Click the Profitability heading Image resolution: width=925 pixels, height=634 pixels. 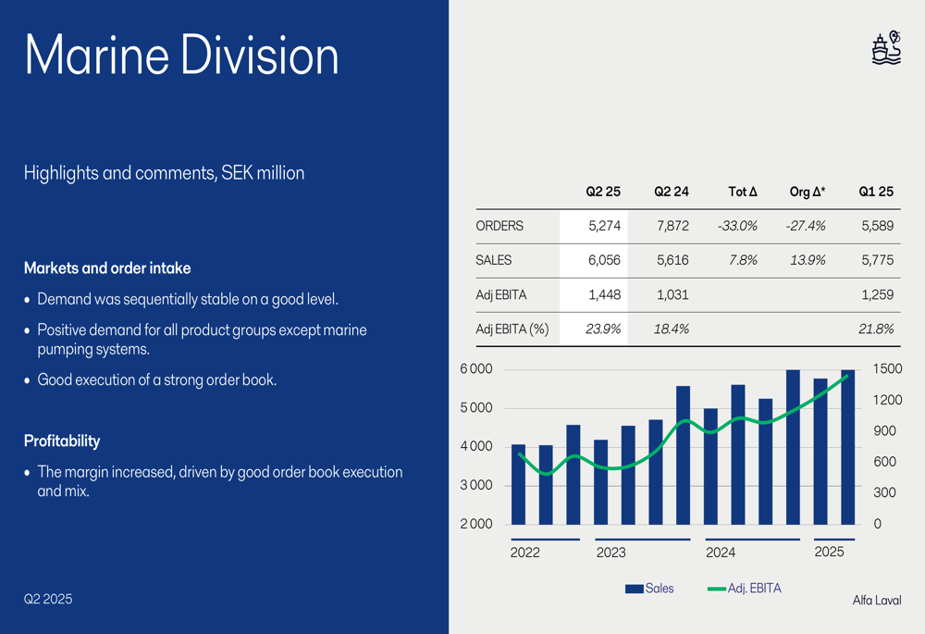tap(62, 441)
